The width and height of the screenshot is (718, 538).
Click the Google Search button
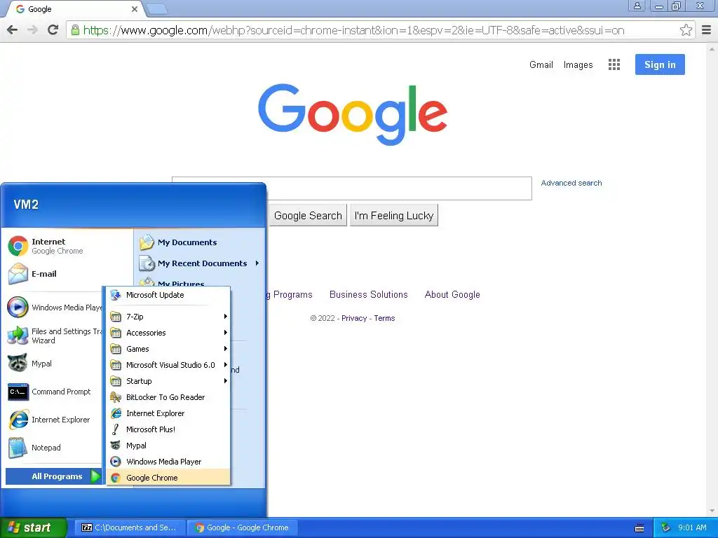pyautogui.click(x=308, y=216)
